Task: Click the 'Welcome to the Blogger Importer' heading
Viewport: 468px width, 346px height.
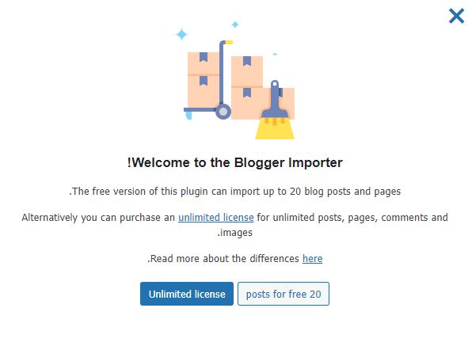Action: pos(234,162)
